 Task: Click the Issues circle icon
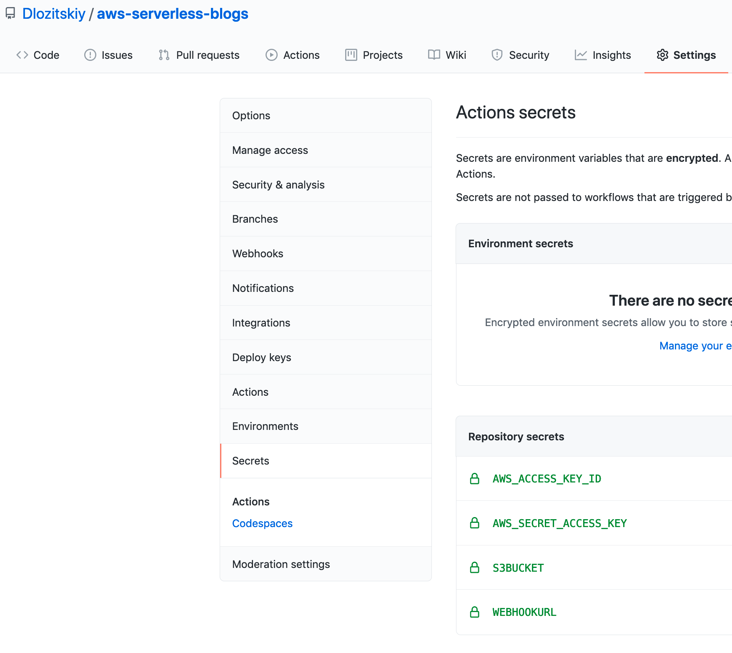90,55
